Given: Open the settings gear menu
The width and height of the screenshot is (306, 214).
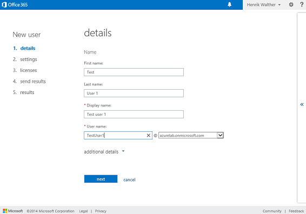Looking at the screenshot, I should 291,4.
